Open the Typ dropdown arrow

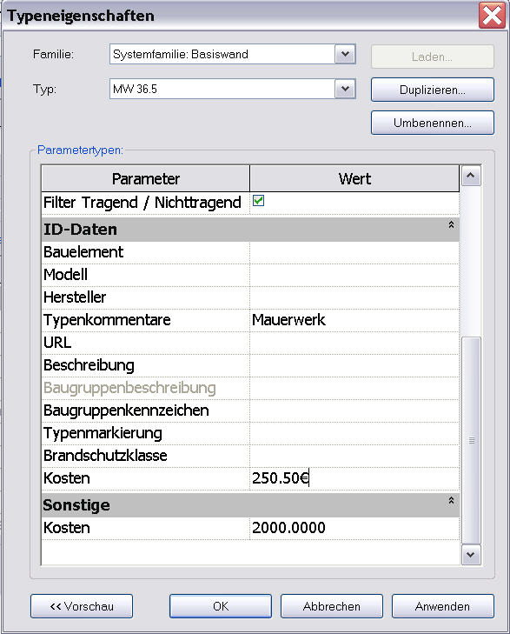coord(345,89)
